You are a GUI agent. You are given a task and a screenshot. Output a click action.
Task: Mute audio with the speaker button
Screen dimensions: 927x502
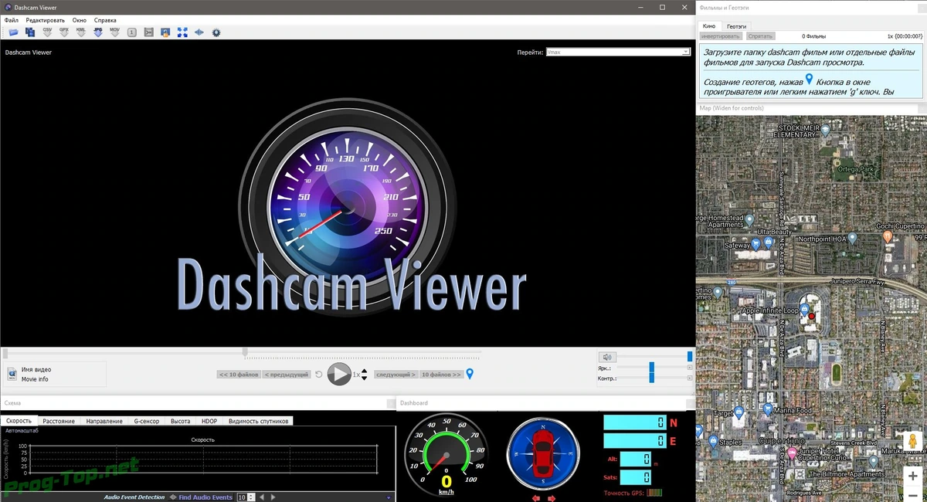[607, 357]
